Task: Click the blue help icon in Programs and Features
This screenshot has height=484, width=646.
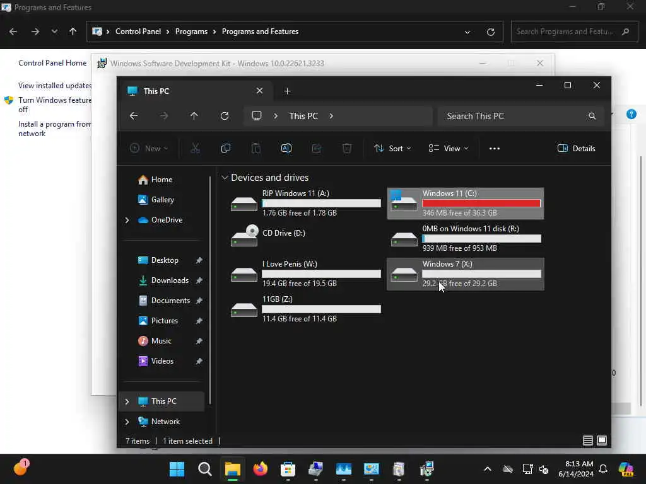Action: coord(631,114)
